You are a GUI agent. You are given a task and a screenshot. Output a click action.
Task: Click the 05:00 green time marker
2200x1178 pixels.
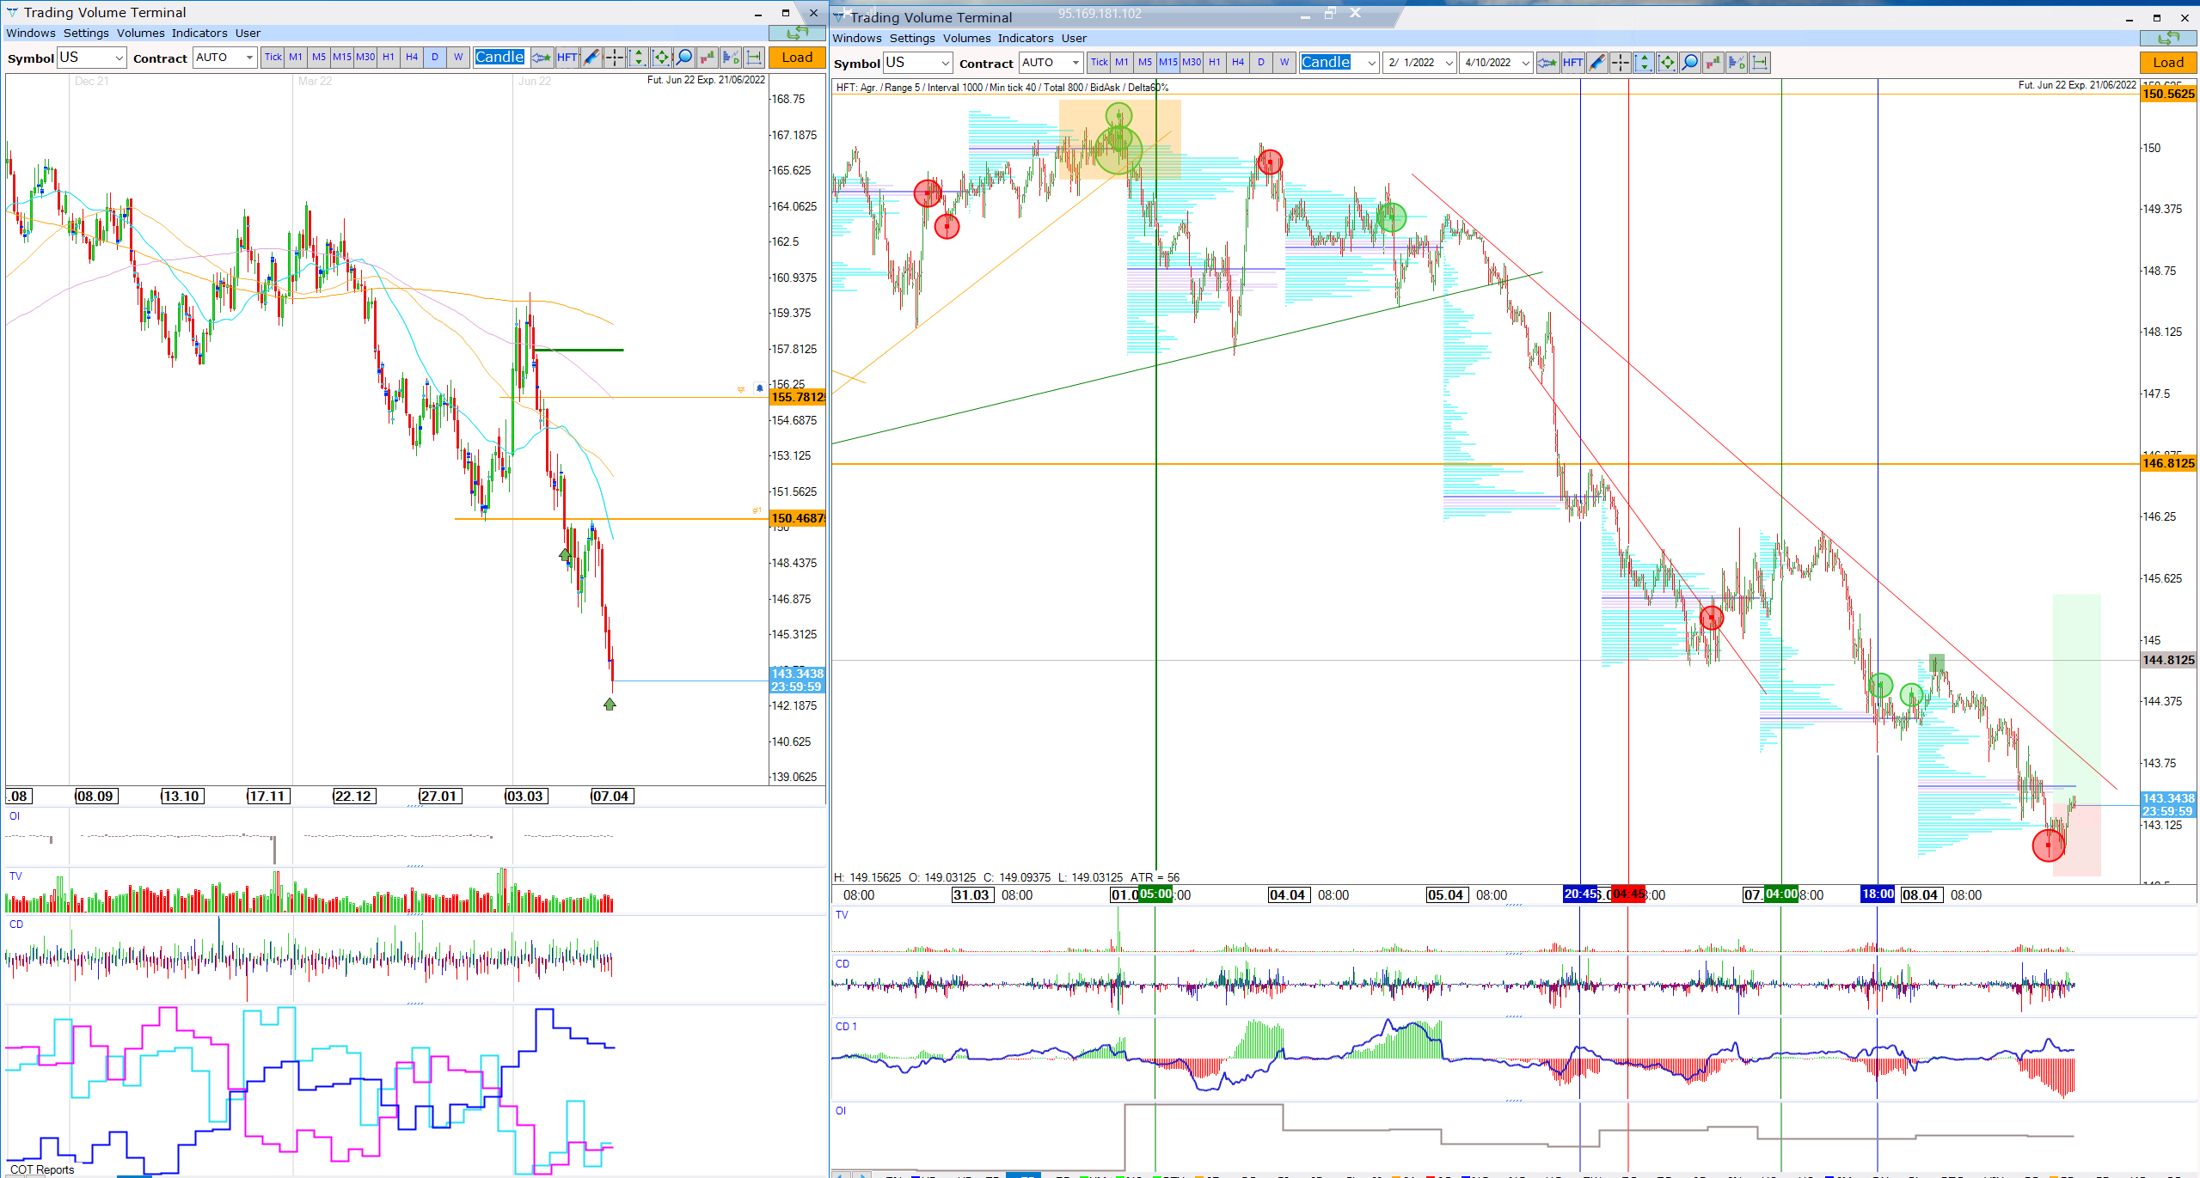[1155, 894]
